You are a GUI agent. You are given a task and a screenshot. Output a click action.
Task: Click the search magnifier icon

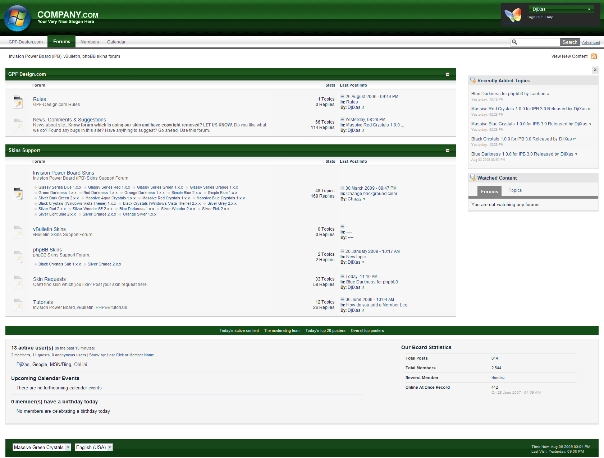tap(514, 42)
